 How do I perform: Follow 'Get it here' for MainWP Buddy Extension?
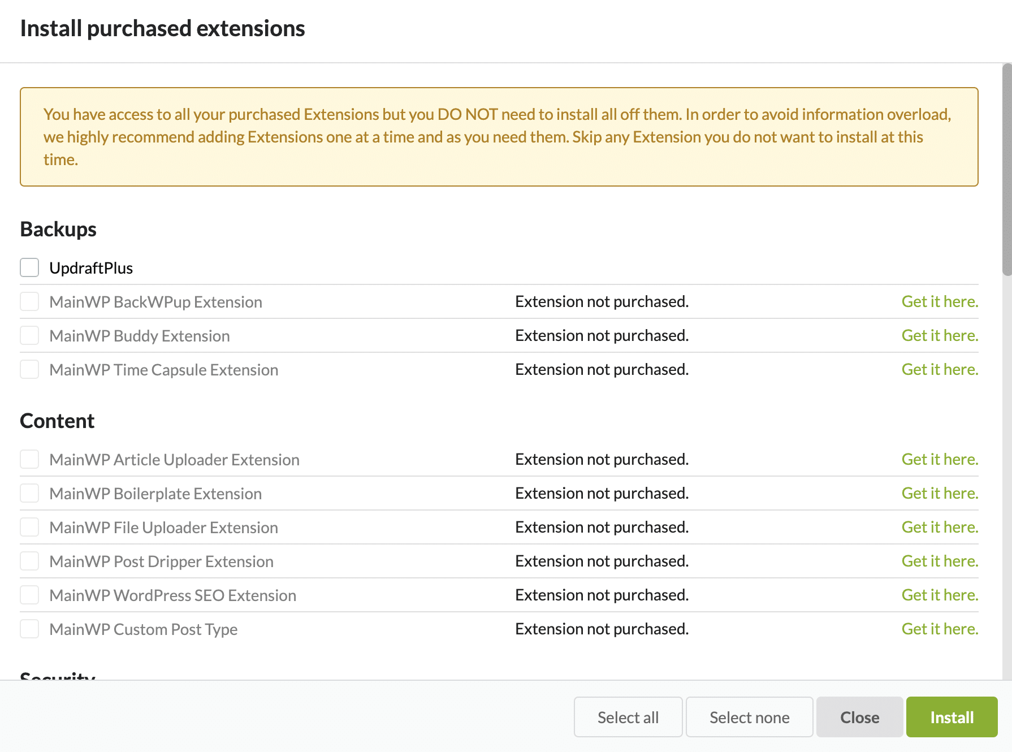(940, 335)
